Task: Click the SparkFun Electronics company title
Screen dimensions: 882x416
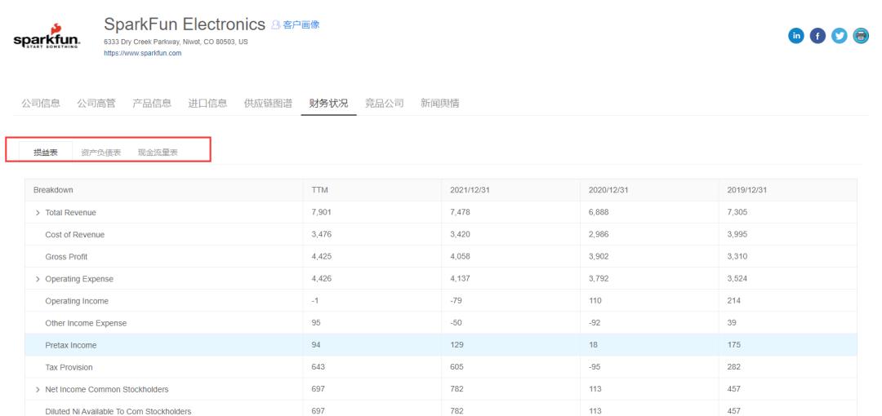Action: [185, 24]
